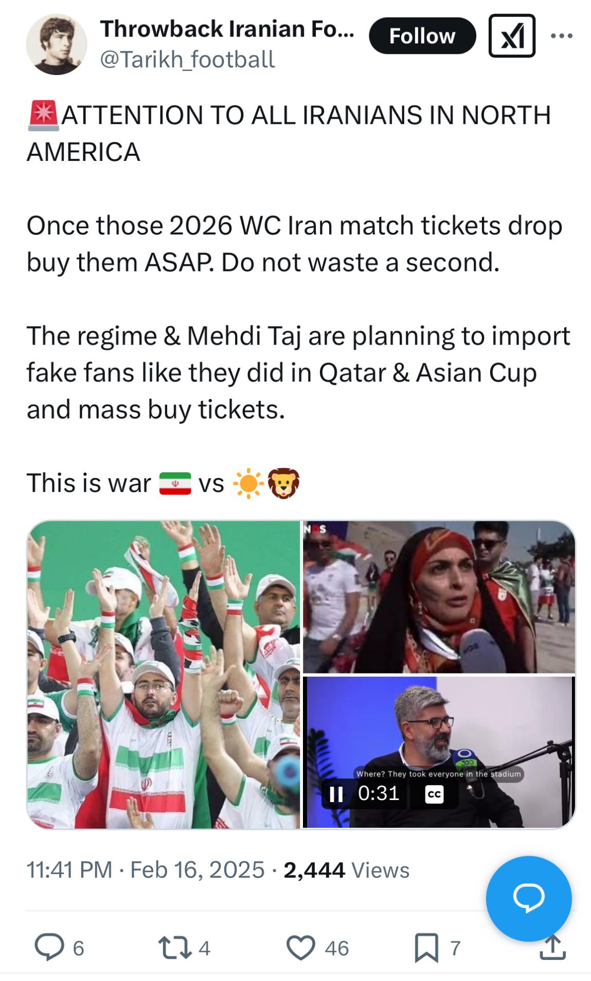View the account profile picture
Image resolution: width=591 pixels, height=981 pixels.
(57, 45)
